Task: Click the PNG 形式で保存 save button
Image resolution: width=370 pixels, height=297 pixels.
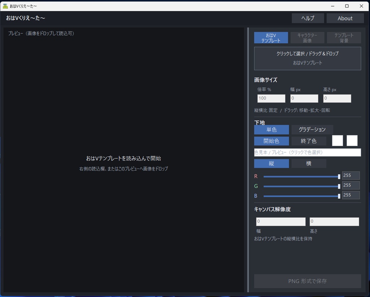Action: point(307,281)
